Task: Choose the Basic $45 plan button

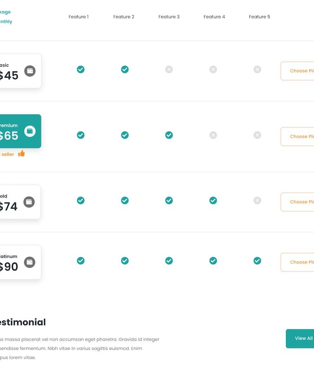Action: click(297, 71)
